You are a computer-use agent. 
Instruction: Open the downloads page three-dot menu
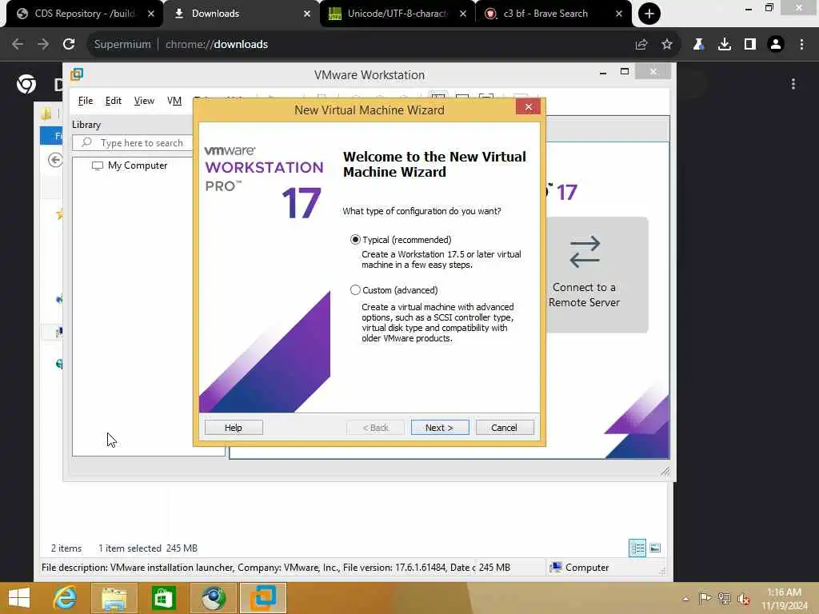(793, 84)
